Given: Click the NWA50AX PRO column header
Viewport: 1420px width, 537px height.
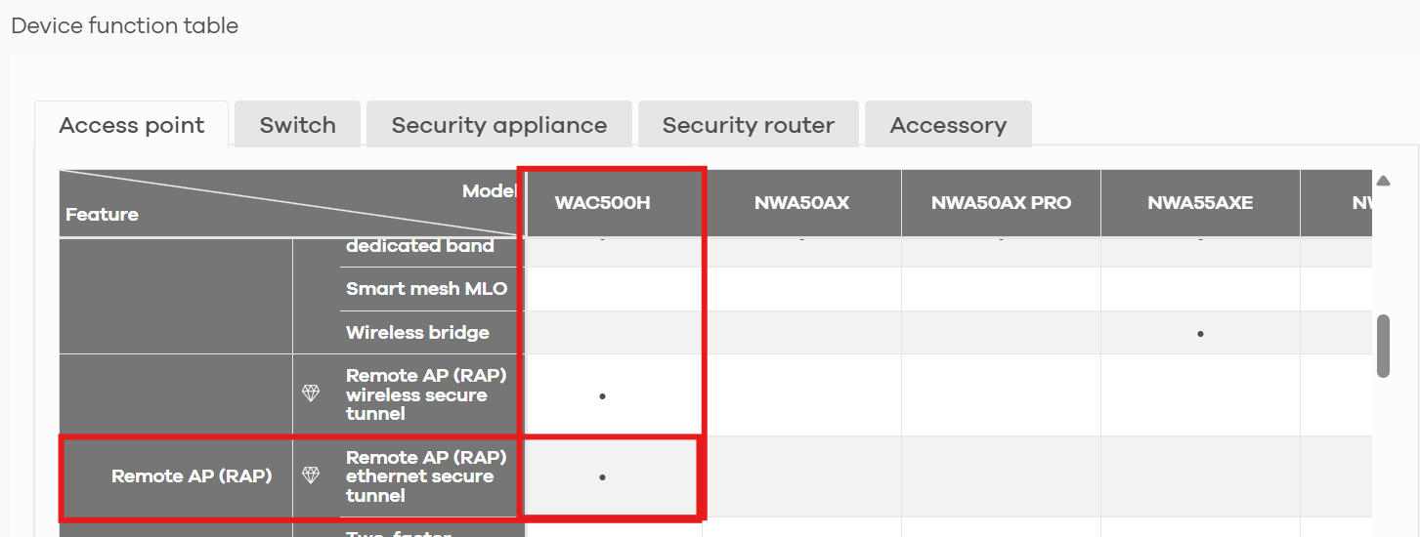Looking at the screenshot, I should 1002,203.
